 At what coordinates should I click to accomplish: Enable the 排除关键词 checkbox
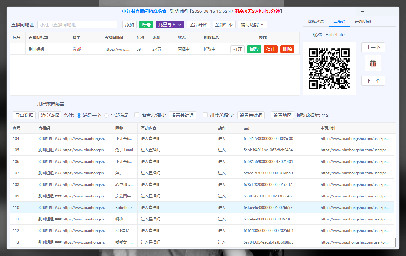(205, 115)
